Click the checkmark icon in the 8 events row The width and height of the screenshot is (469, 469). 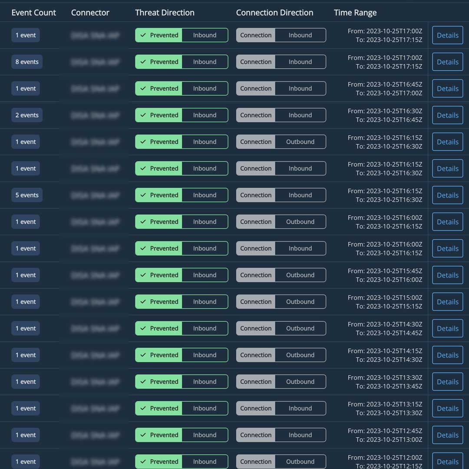pyautogui.click(x=143, y=62)
